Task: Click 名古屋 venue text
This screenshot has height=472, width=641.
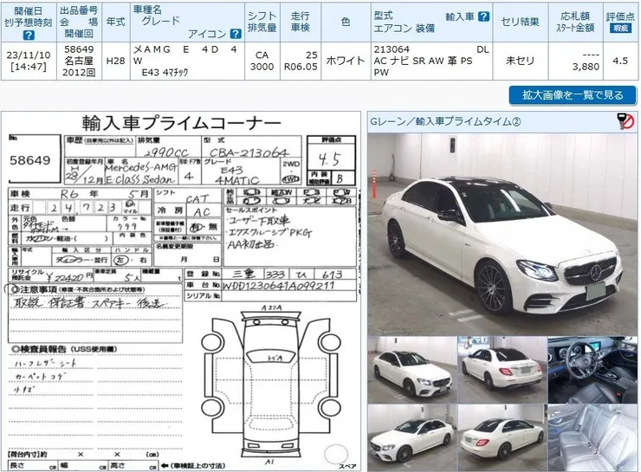Action: (79, 61)
